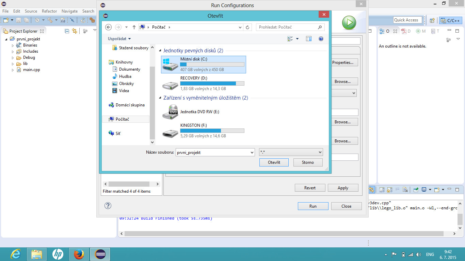
Task: Open the file type filter *.* dropdown
Action: (291, 152)
